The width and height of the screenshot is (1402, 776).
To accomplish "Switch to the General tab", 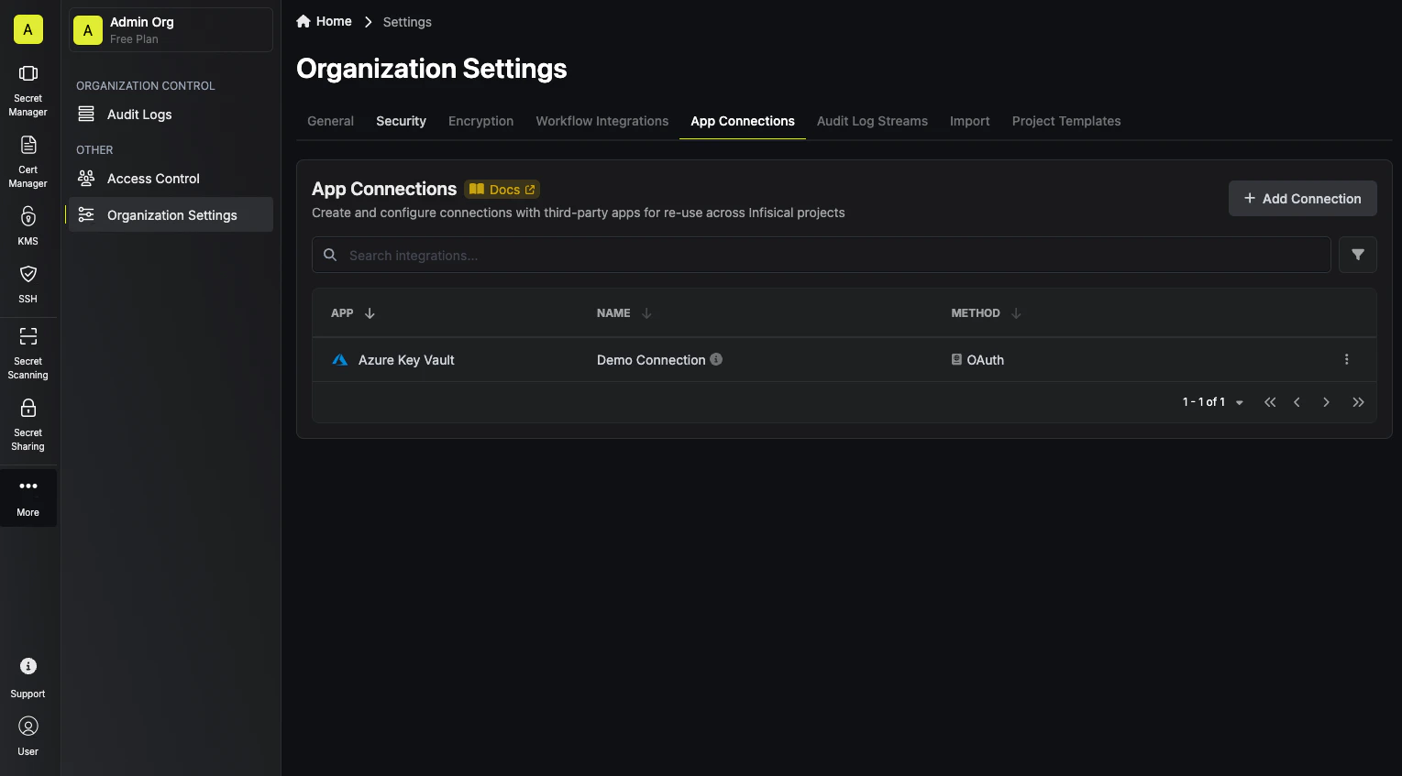I will pyautogui.click(x=330, y=121).
